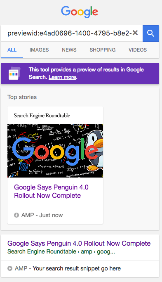Click the AMP lightning icon in story card
162x282 pixels.
click(x=16, y=215)
